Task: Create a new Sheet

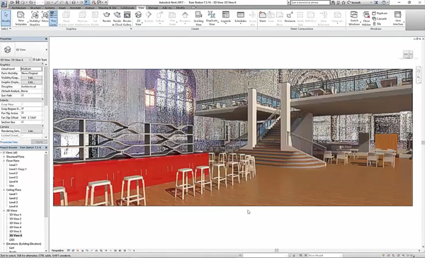Action: click(x=262, y=17)
